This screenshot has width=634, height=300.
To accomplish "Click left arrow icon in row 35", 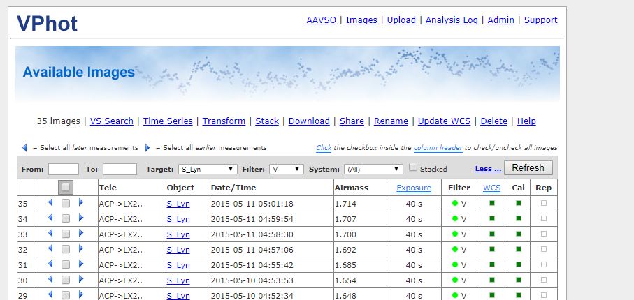I will pos(50,203).
